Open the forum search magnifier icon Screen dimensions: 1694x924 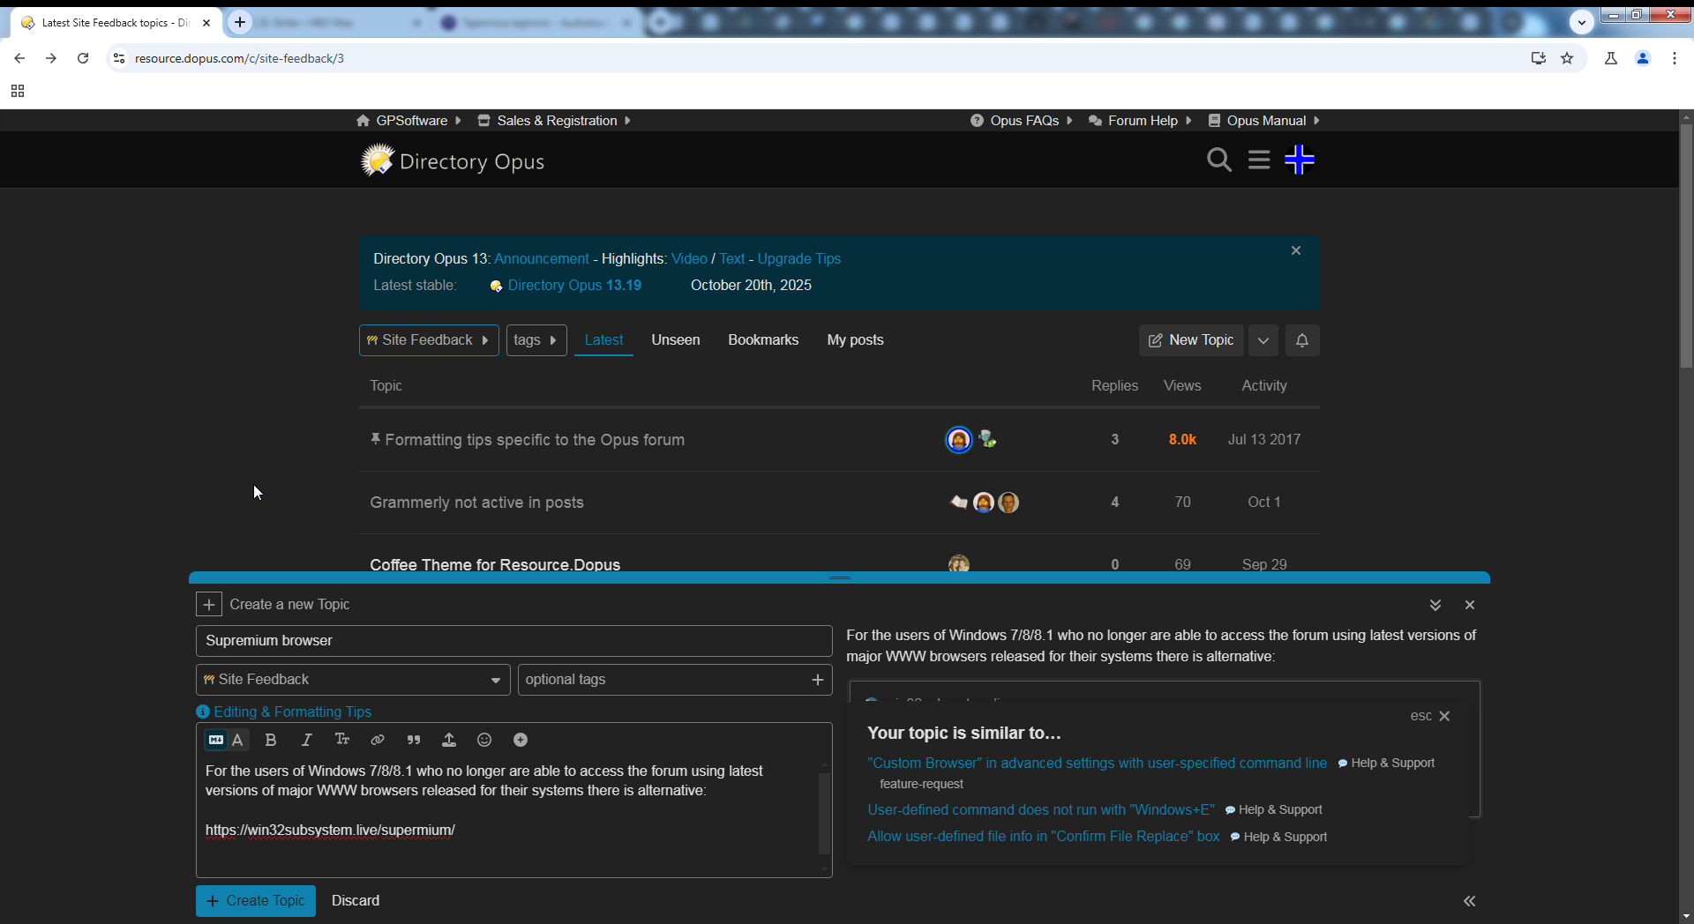click(1218, 160)
